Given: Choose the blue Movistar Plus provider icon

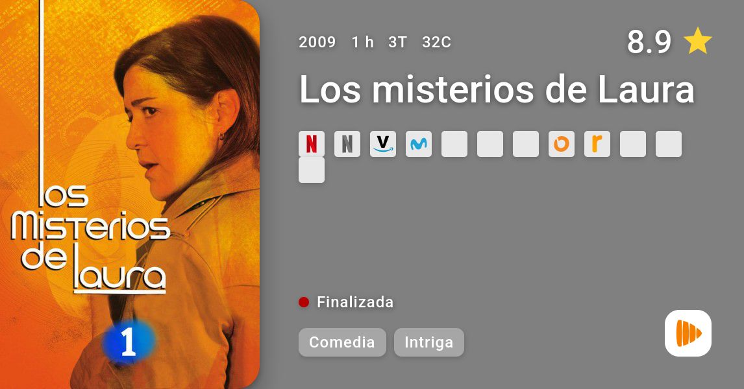Looking at the screenshot, I should pyautogui.click(x=419, y=144).
